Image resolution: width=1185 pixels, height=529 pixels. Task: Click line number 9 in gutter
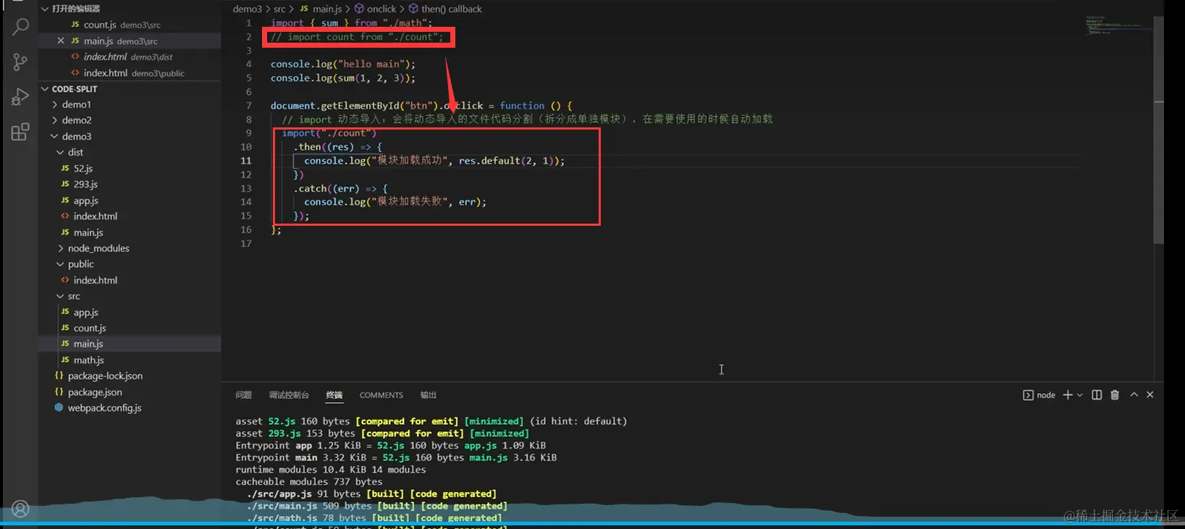pos(248,133)
